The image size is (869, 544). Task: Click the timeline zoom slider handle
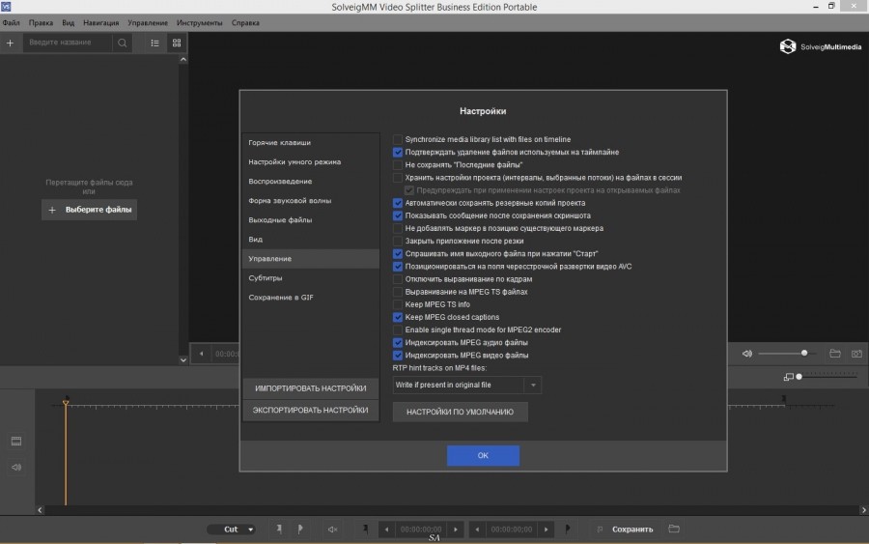[x=799, y=377]
